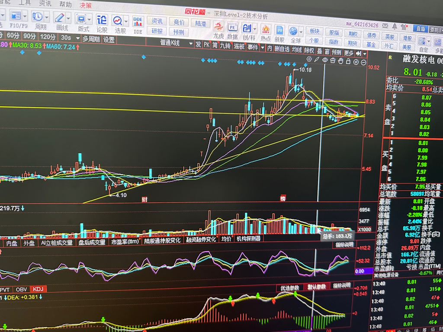Toggle the 叠 overlay button
Screen dimensions: 443x332
coord(320,51)
